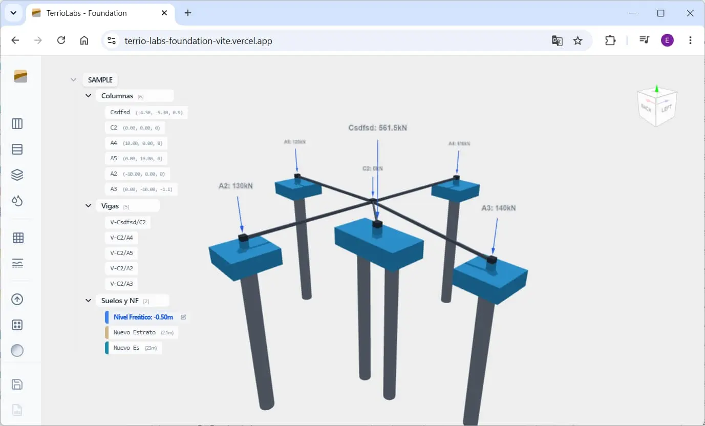Select beam V-Csdfsd/C2
The width and height of the screenshot is (705, 426).
point(128,222)
